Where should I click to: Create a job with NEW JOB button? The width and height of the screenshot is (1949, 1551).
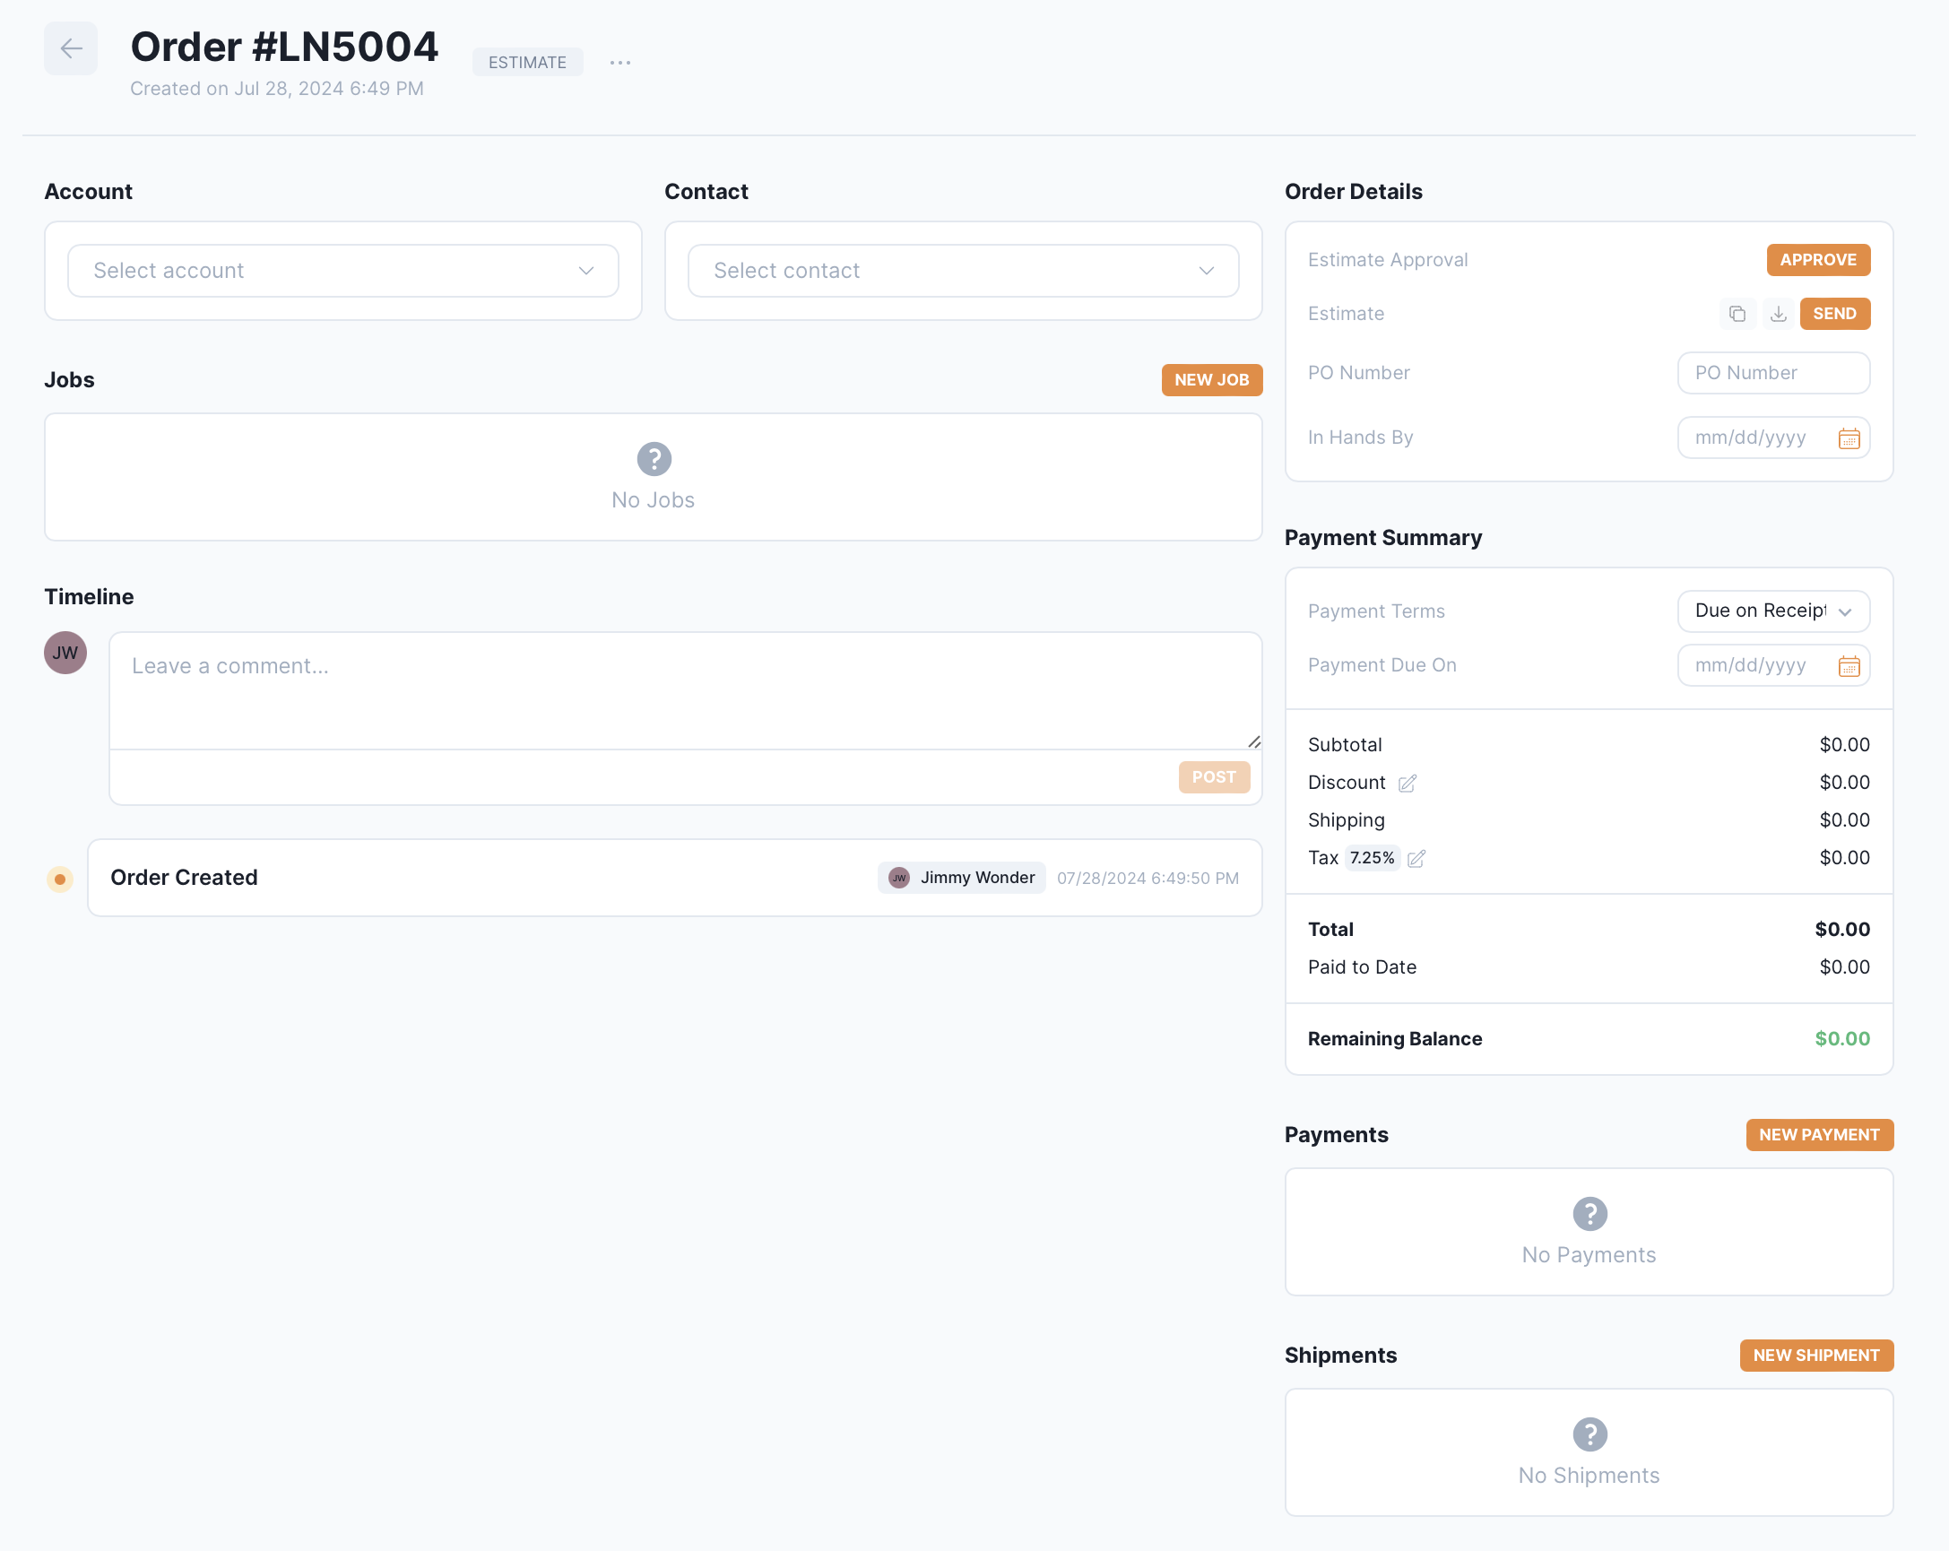(x=1210, y=379)
